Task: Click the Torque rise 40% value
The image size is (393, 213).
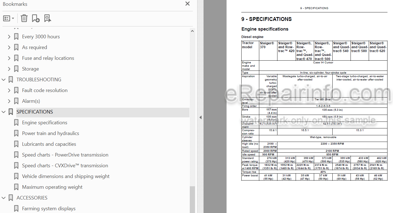Action: tap(323, 172)
